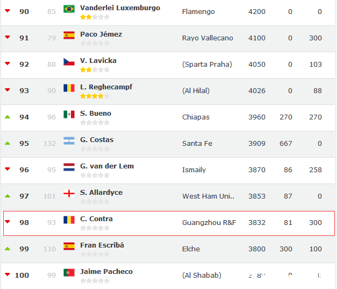Click the Spain flag next to Paco Jémez
Image resolution: width=337 pixels, height=289 pixels.
(x=69, y=35)
